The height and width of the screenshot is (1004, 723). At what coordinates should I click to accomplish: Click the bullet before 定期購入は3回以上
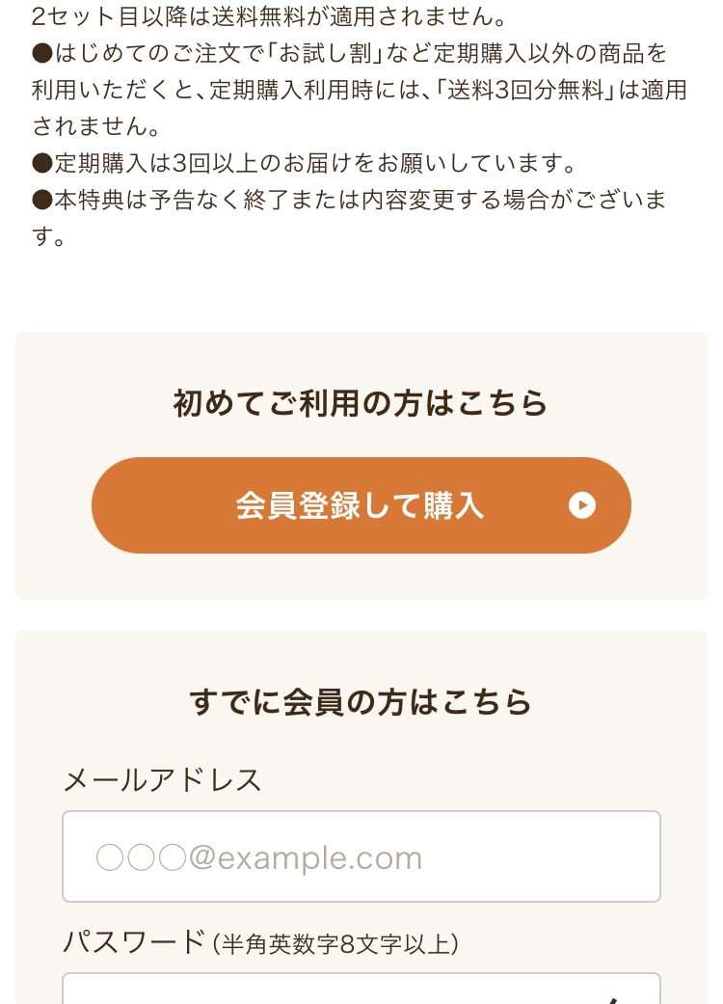(41, 163)
